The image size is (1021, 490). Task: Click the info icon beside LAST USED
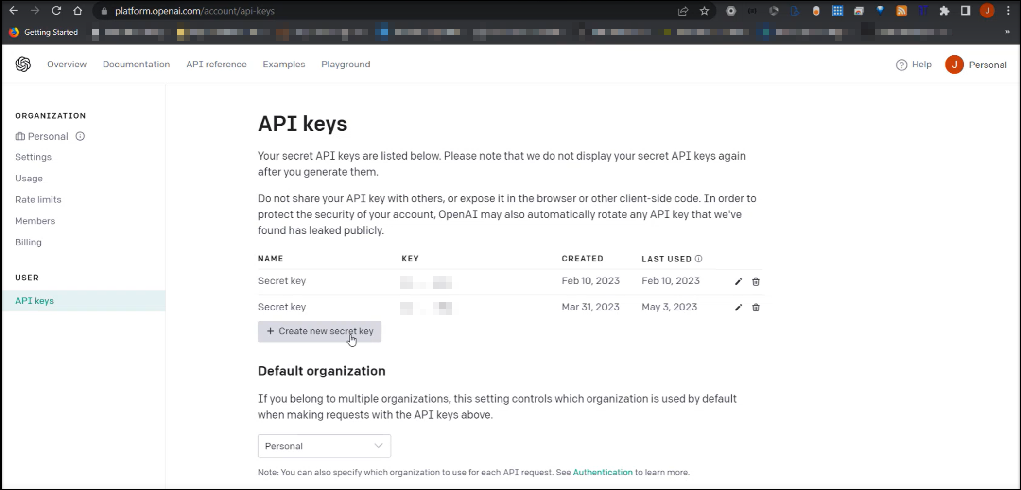(x=698, y=259)
